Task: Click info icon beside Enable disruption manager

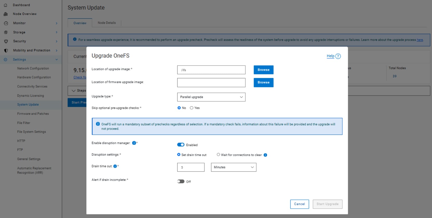Action: tap(134, 143)
